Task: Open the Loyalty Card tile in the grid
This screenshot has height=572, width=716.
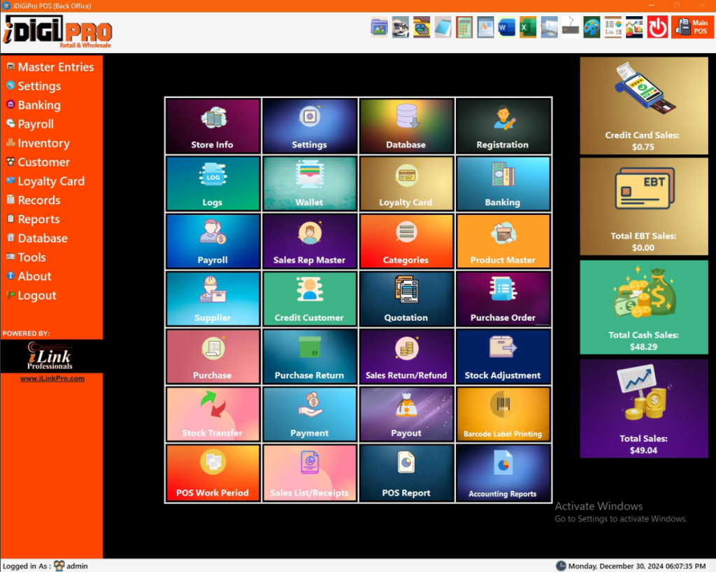Action: [406, 183]
